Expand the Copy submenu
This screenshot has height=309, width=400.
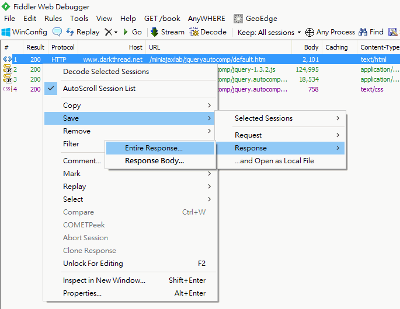click(210, 105)
